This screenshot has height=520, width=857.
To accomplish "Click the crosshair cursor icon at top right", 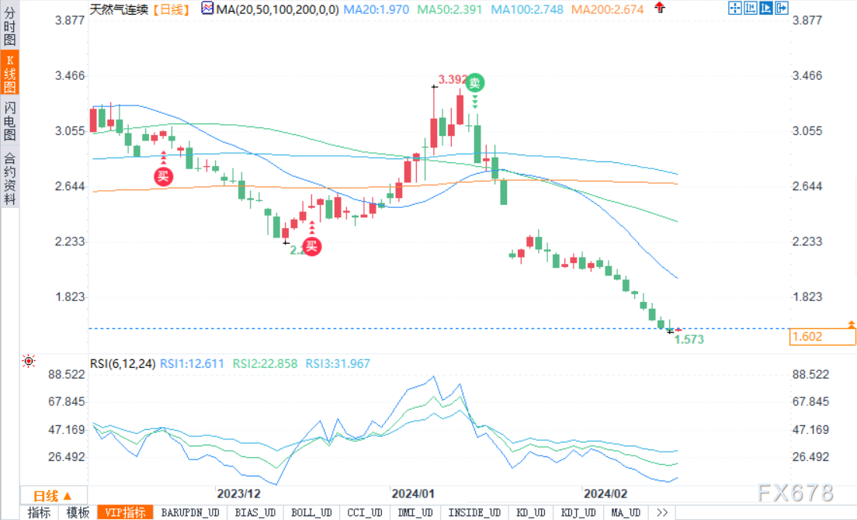I will [734, 9].
